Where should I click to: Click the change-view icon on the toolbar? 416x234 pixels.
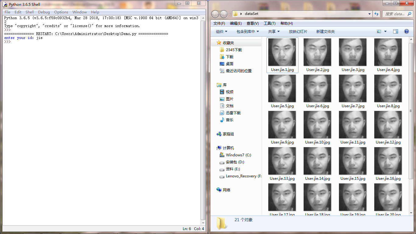tap(379, 31)
